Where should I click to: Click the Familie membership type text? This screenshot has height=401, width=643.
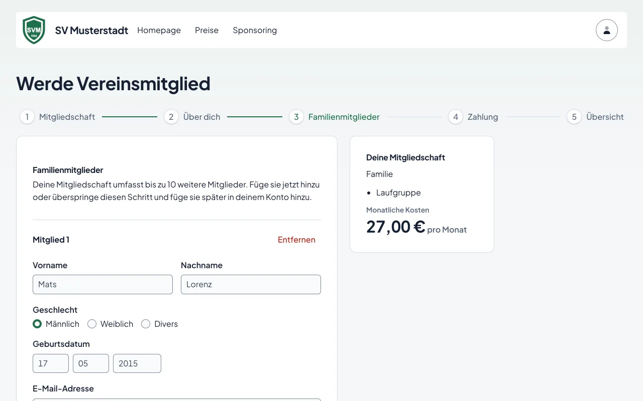(379, 174)
